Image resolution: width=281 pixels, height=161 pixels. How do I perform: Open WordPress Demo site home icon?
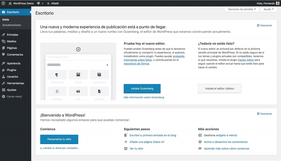(10, 3)
